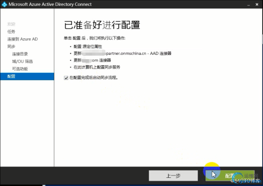Click the 上一步 button

(173, 176)
